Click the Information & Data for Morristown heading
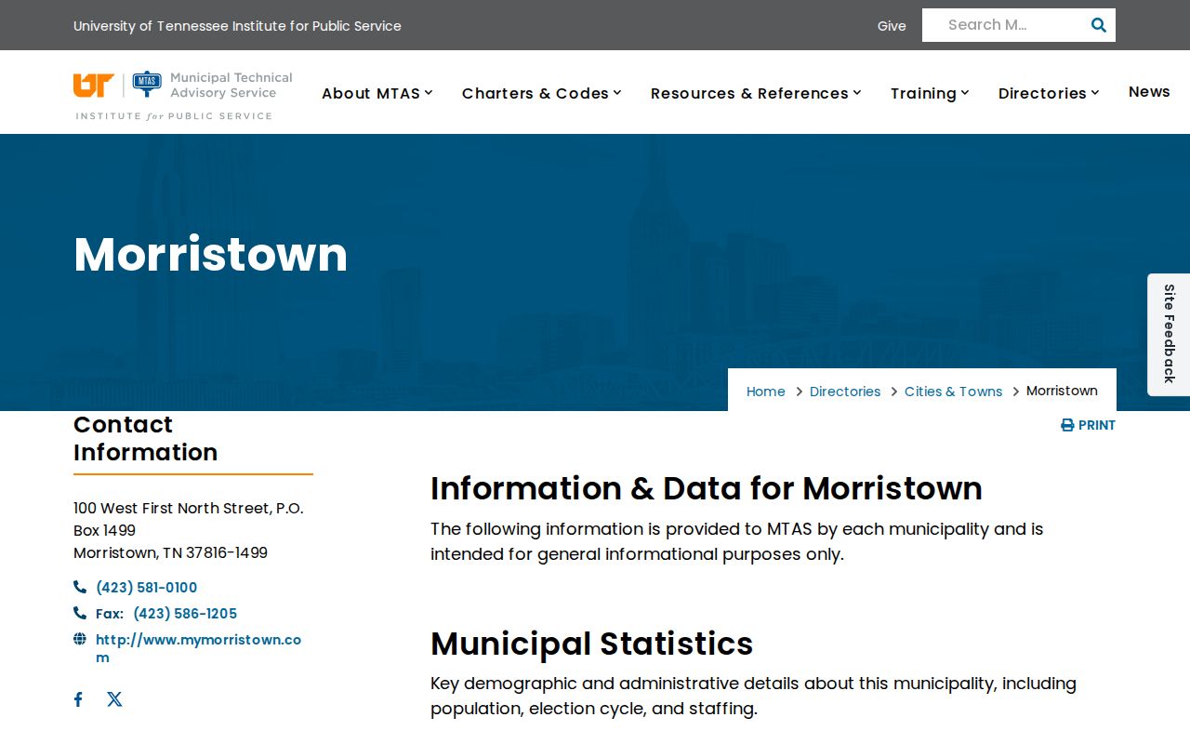 point(707,488)
